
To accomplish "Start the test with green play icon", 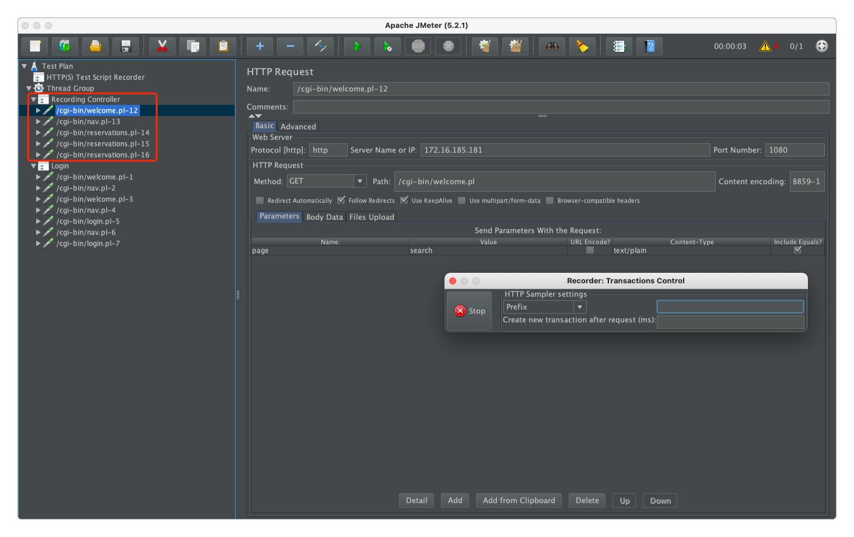I will tap(357, 46).
